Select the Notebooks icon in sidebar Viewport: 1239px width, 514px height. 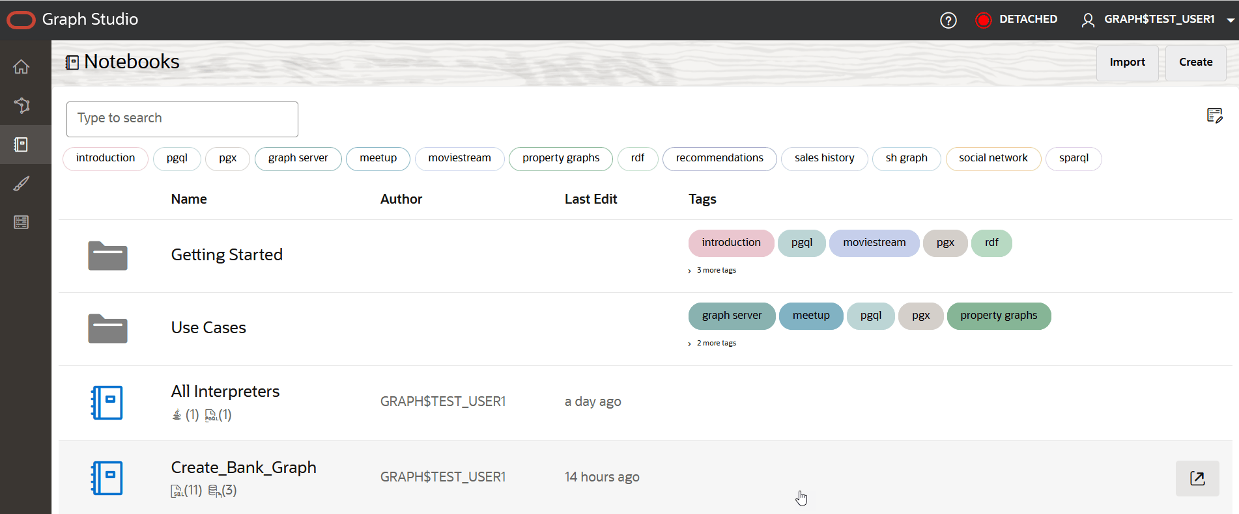coord(21,144)
